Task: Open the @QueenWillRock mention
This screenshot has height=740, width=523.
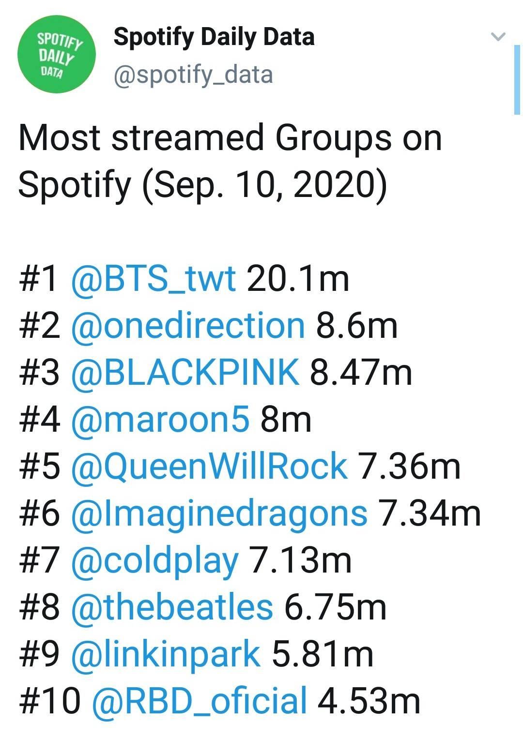Action: coord(209,467)
